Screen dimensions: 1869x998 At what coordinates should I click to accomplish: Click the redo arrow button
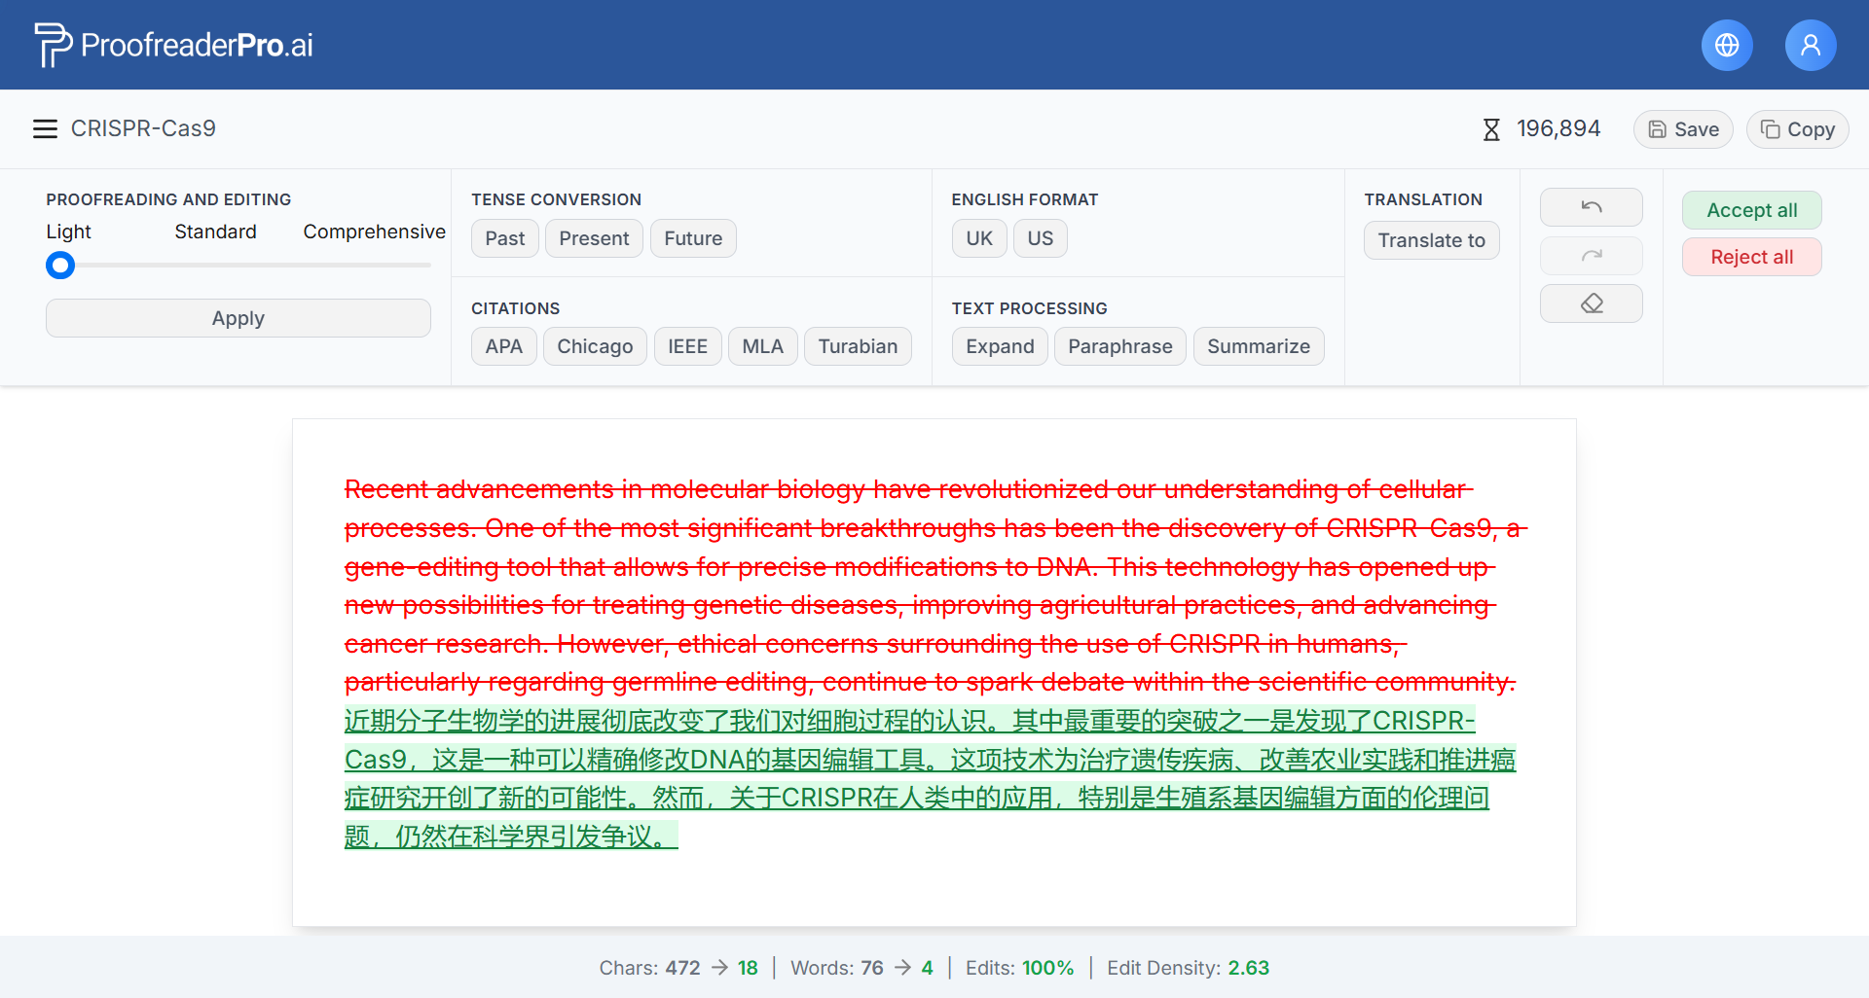1591,256
